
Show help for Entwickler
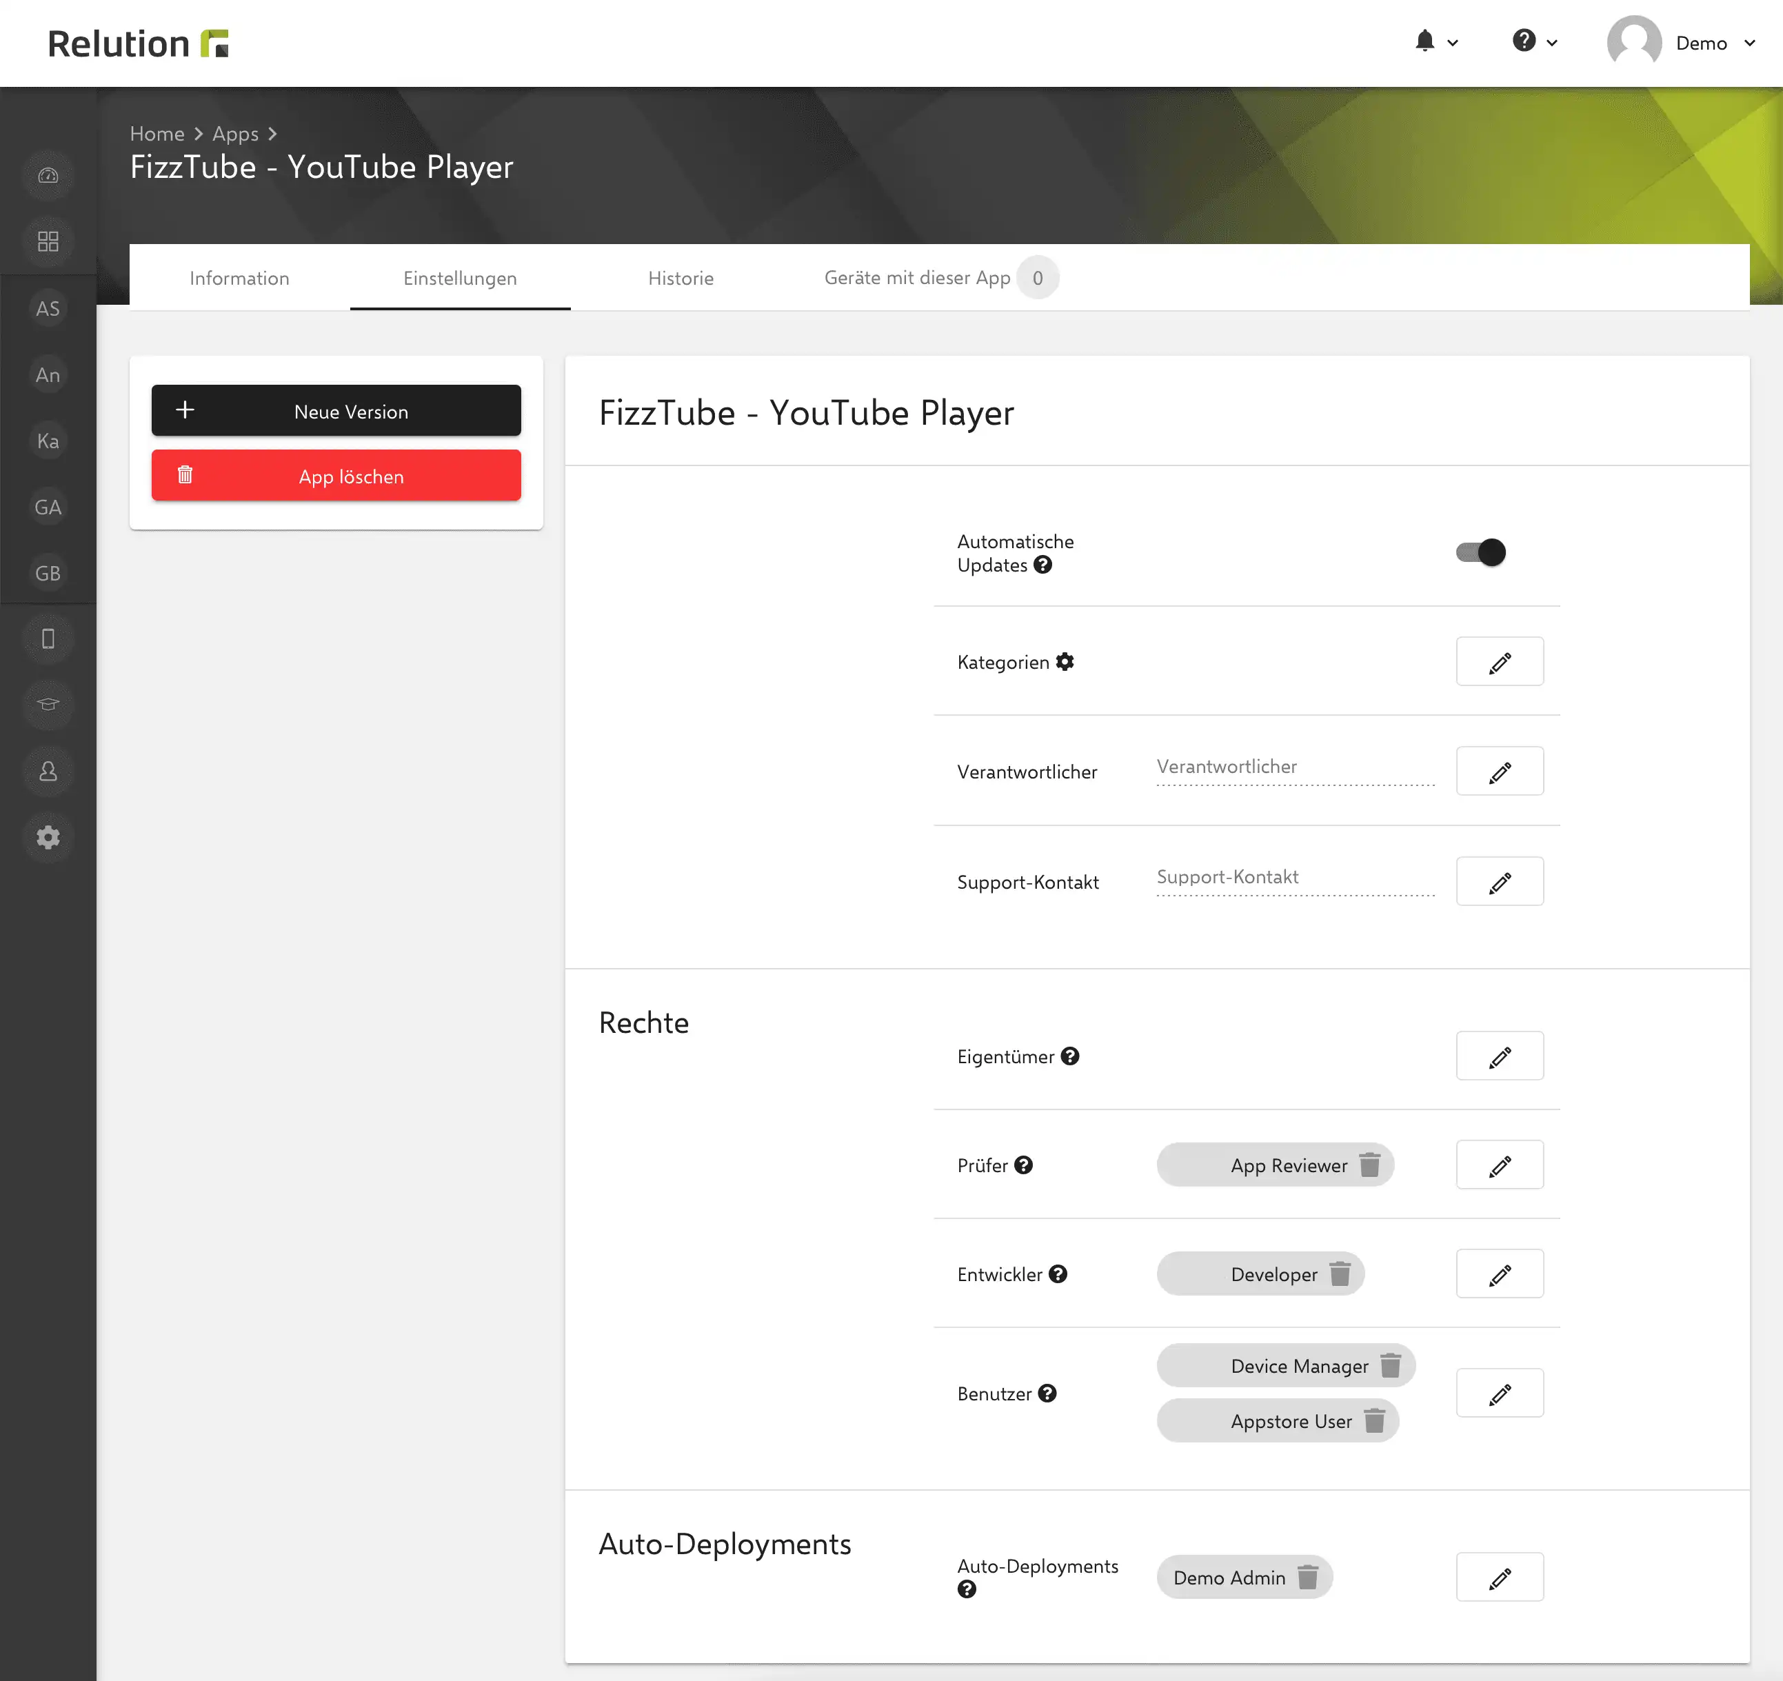[1058, 1274]
